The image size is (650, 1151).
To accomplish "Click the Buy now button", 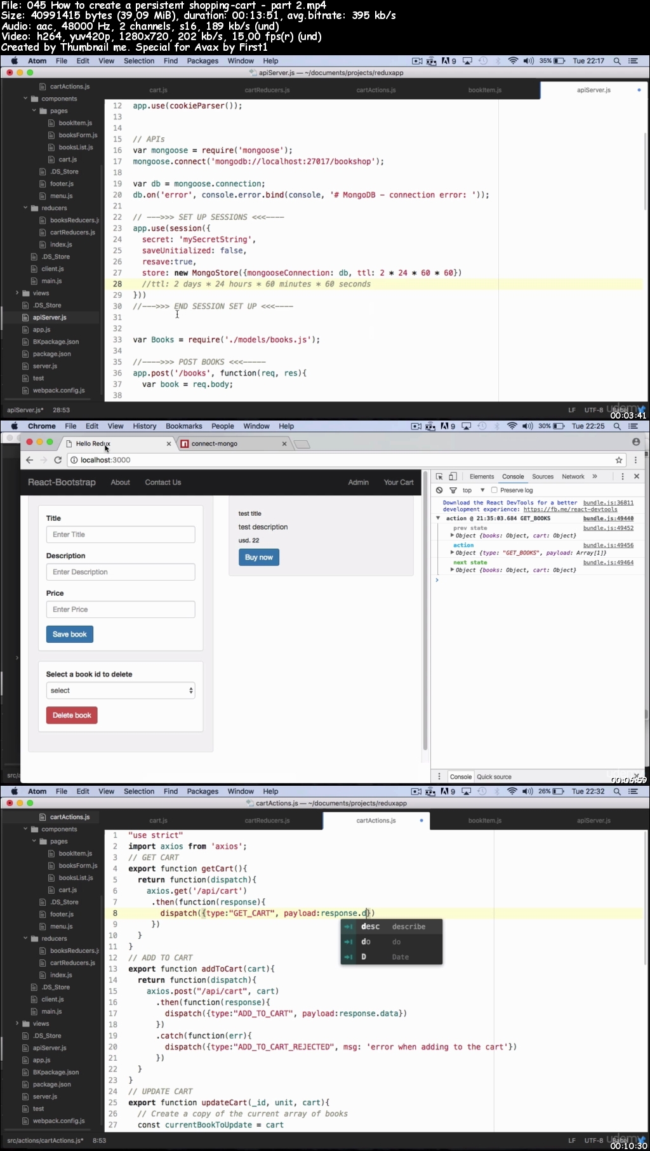I will click(x=259, y=557).
